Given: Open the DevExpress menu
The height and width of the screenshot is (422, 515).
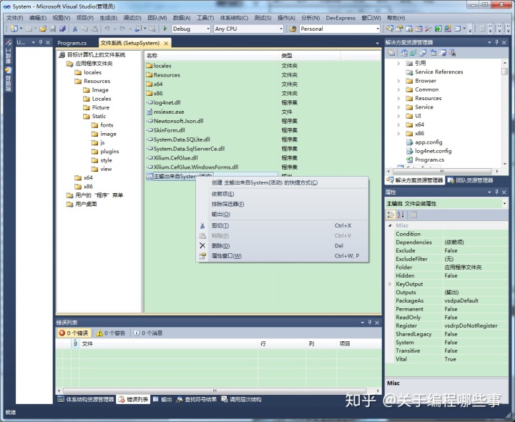Looking at the screenshot, I should coord(340,18).
